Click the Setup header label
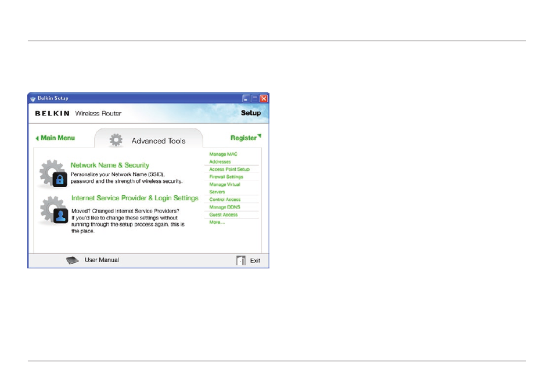The height and width of the screenshot is (388, 554). coord(251,113)
